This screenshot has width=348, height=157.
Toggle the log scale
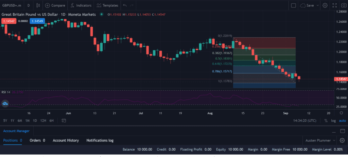click(x=333, y=121)
